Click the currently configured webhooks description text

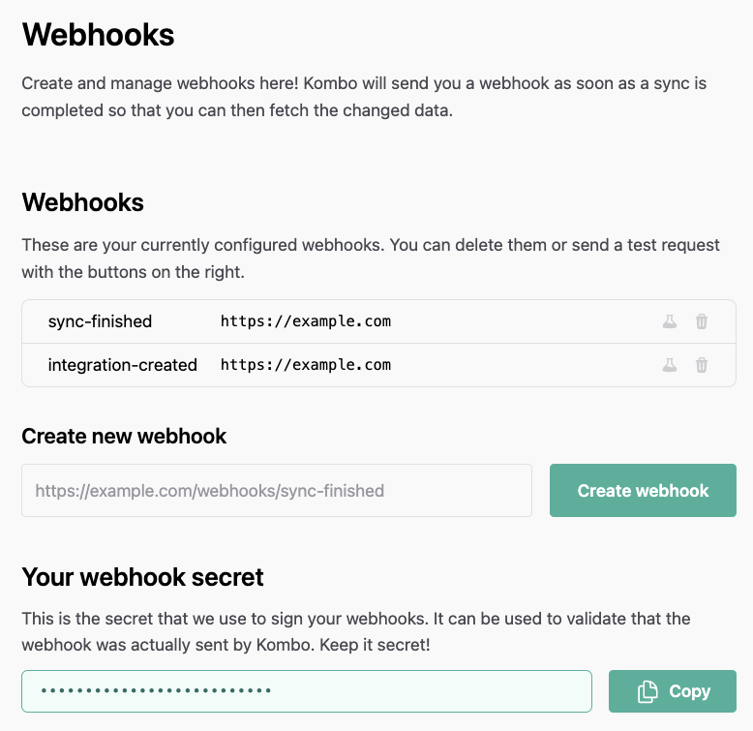point(371,259)
